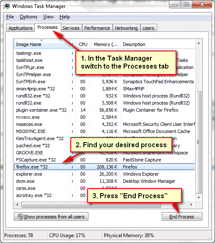Open the View menu

[48, 17]
